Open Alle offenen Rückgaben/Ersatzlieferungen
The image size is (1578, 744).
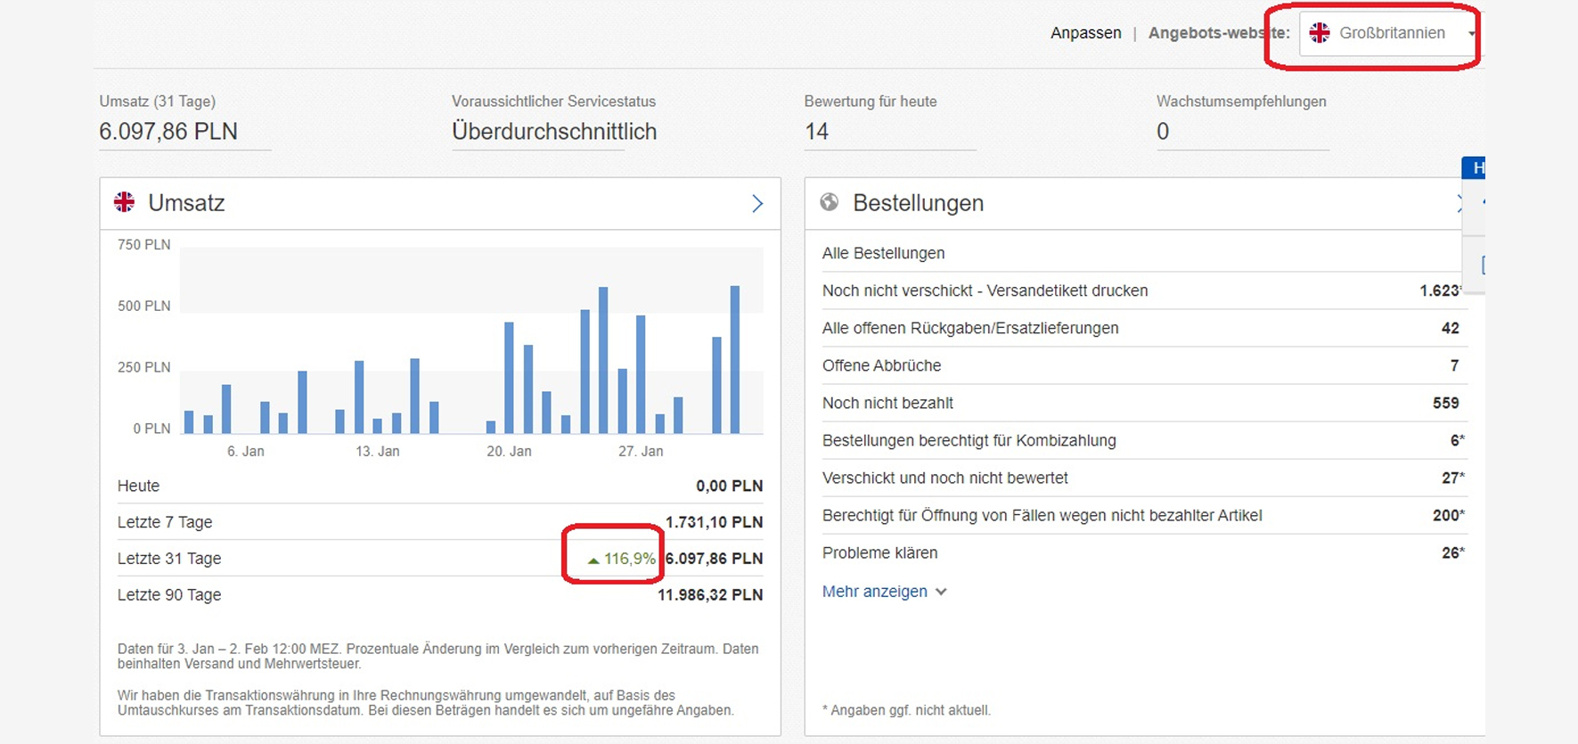969,328
